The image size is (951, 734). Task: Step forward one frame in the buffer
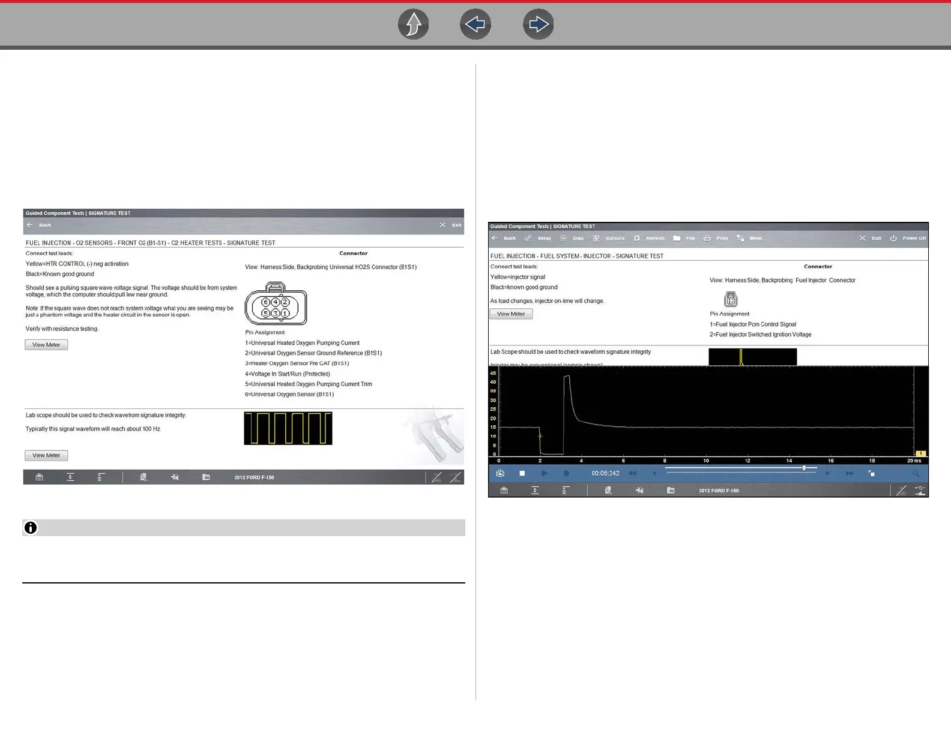click(828, 473)
